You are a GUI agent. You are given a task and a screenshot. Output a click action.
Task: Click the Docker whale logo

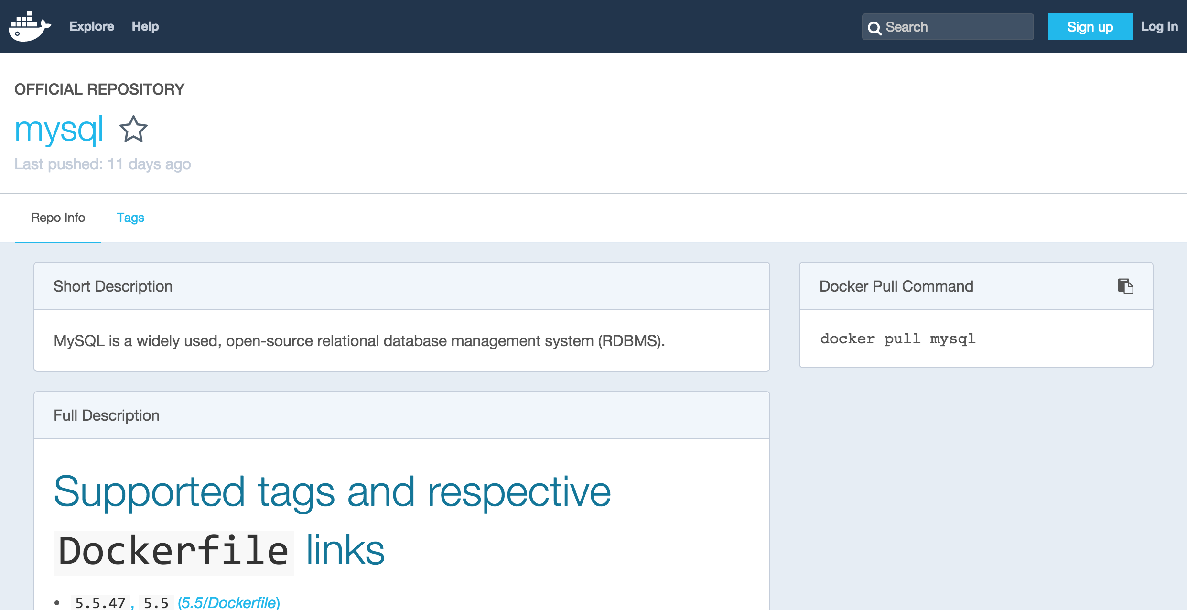30,27
